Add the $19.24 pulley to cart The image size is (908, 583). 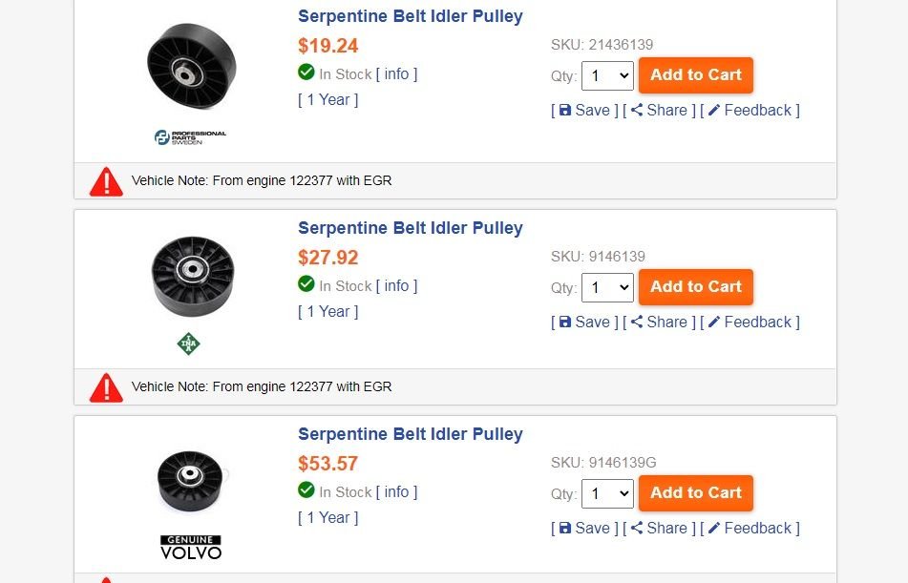click(696, 75)
